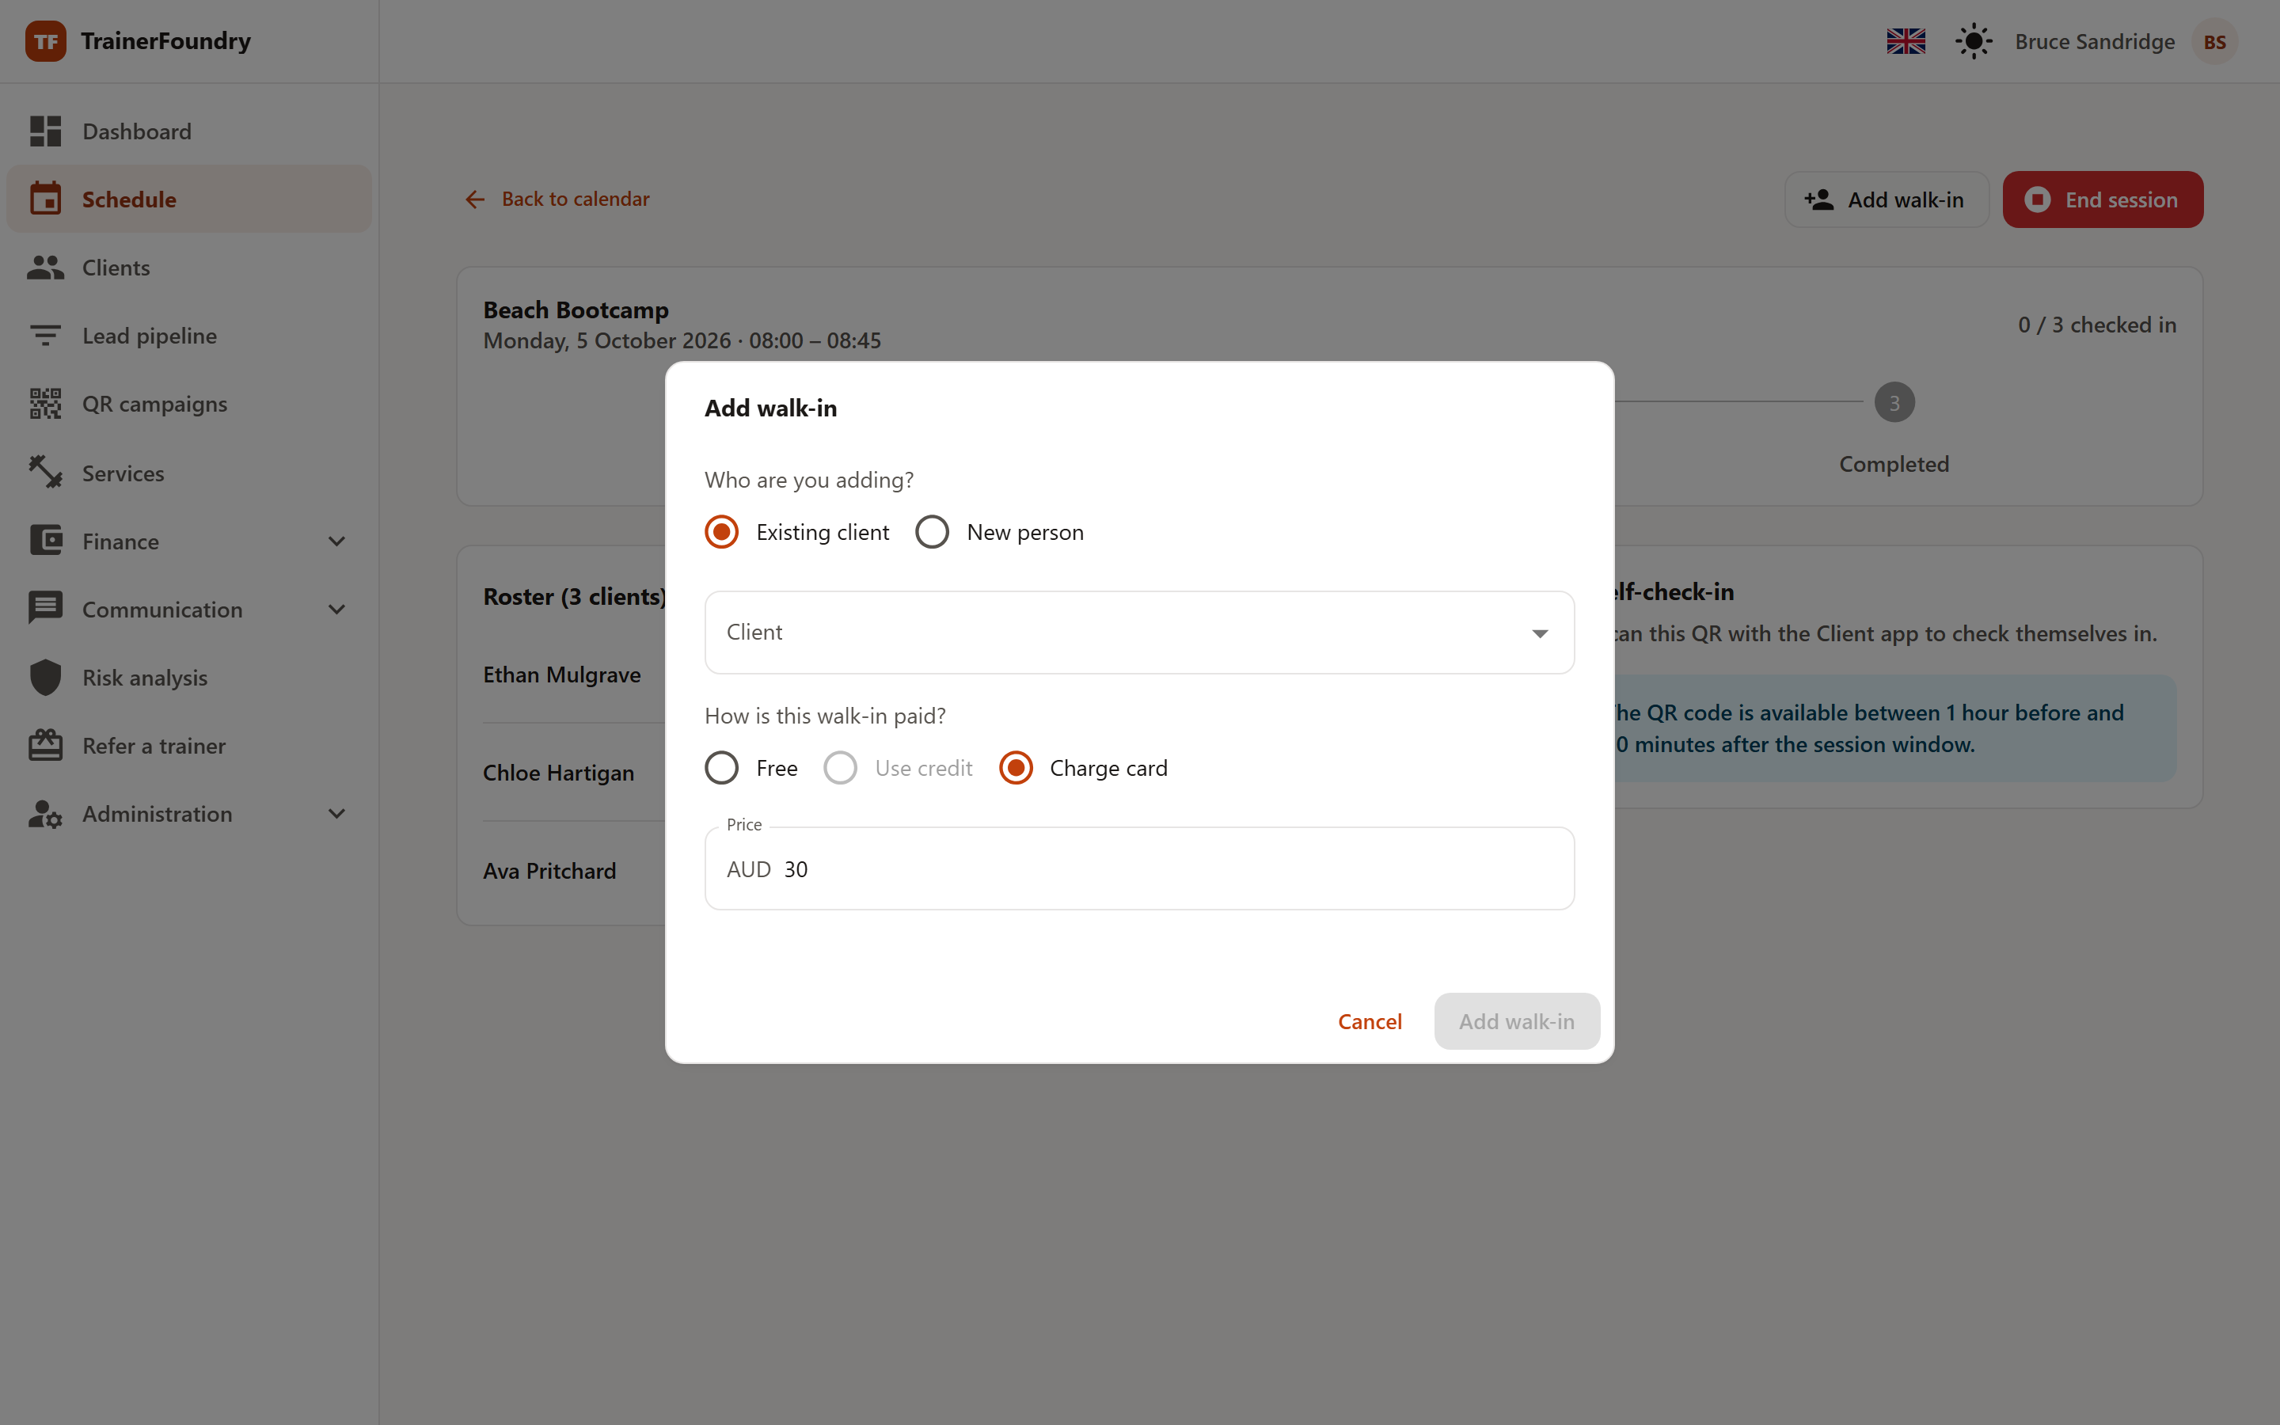Open Risk analysis menu item
The height and width of the screenshot is (1425, 2280).
(188, 677)
